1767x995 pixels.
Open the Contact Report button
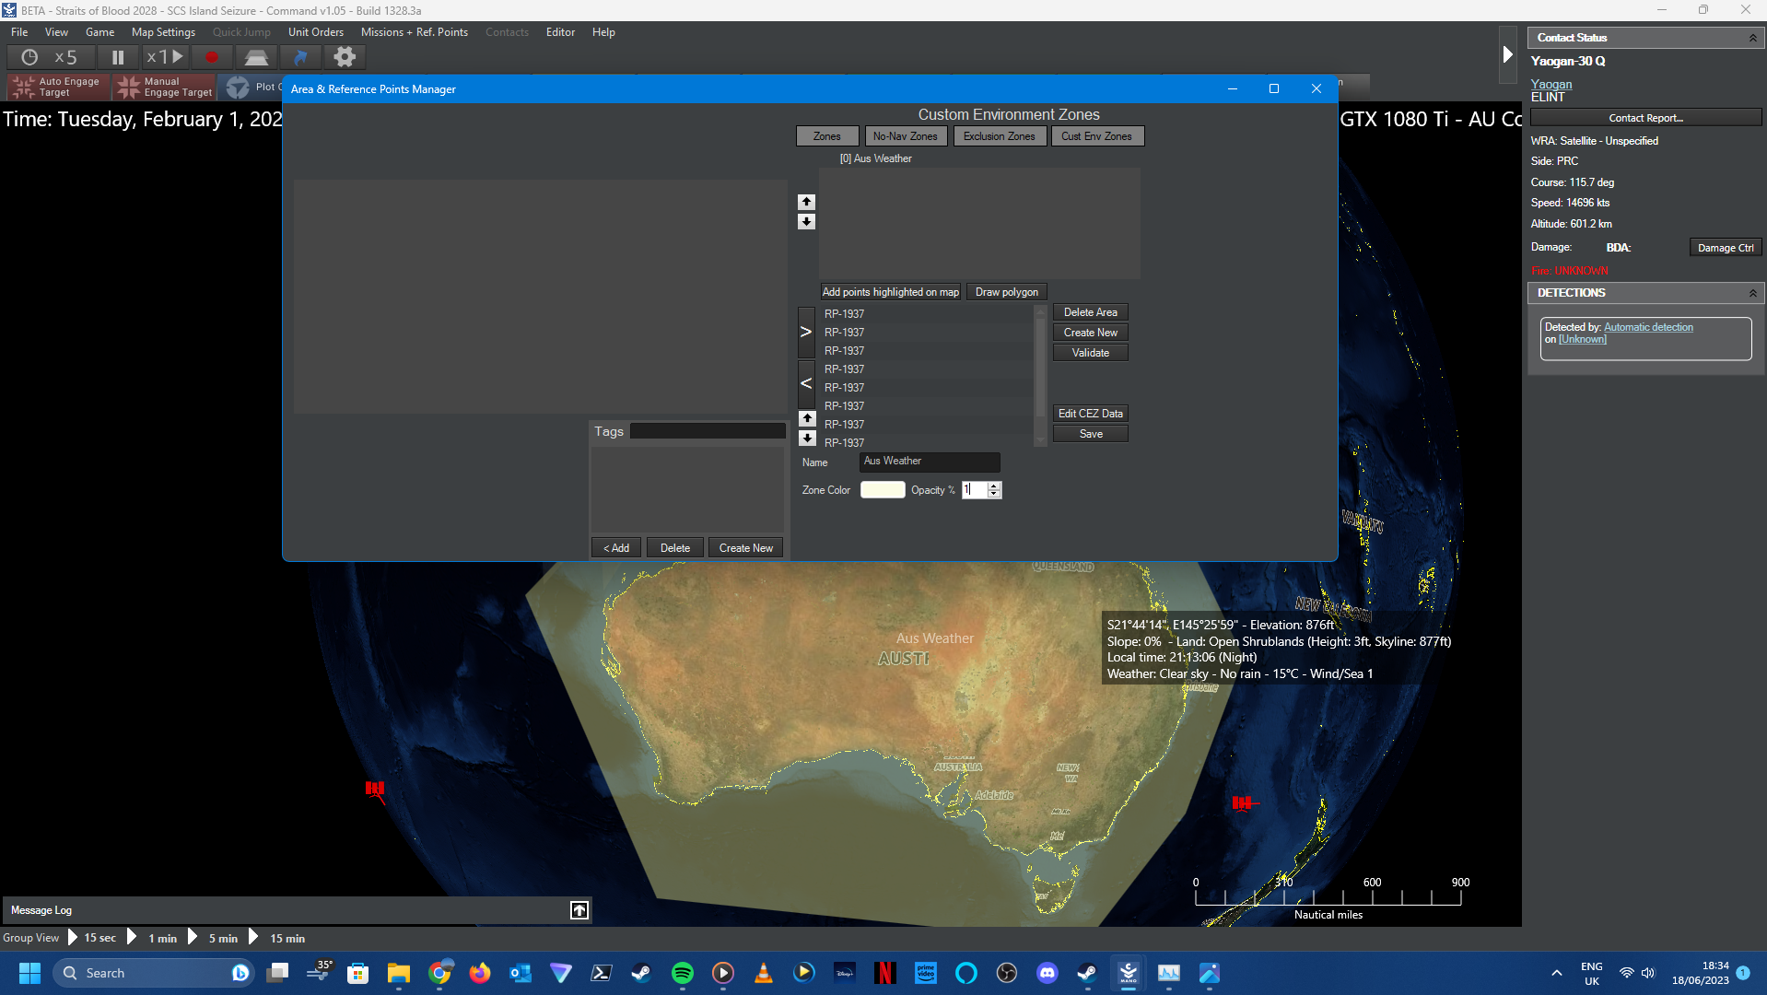[1645, 118]
